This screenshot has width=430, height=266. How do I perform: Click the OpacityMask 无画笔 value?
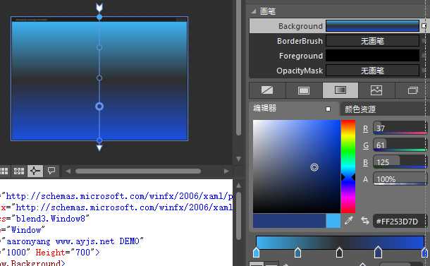click(372, 71)
